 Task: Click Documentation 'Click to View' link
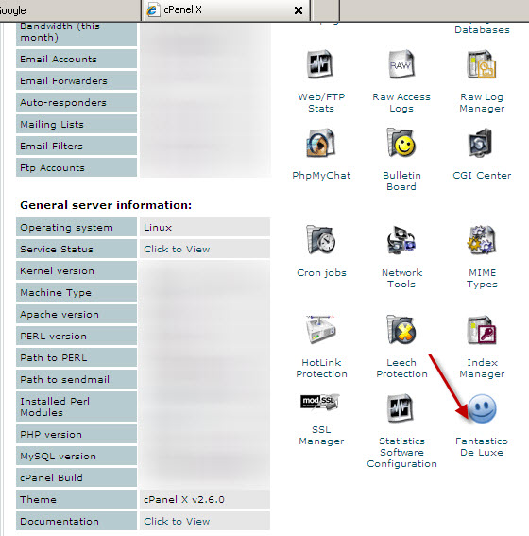pyautogui.click(x=177, y=521)
